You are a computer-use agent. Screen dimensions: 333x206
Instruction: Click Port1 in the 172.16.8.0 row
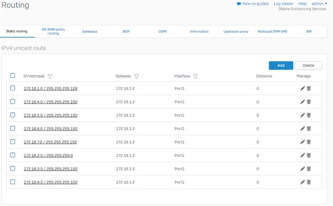pyautogui.click(x=179, y=182)
